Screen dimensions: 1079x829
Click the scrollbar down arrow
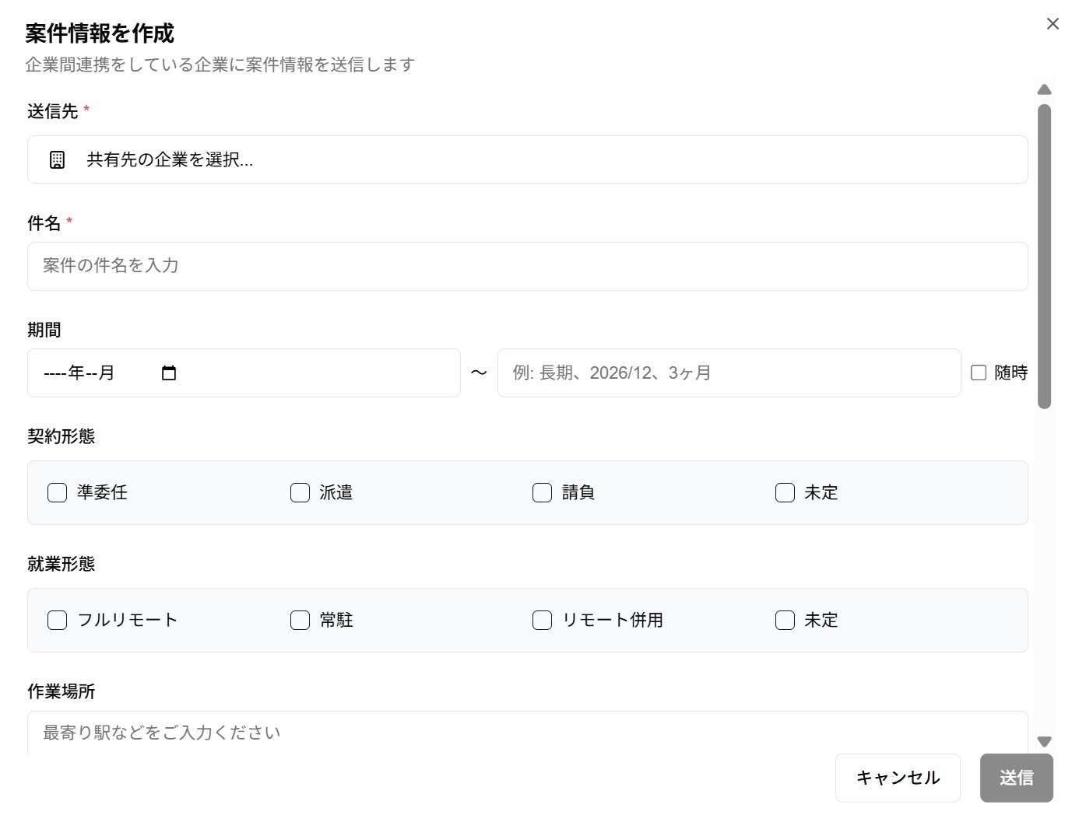[x=1045, y=742]
